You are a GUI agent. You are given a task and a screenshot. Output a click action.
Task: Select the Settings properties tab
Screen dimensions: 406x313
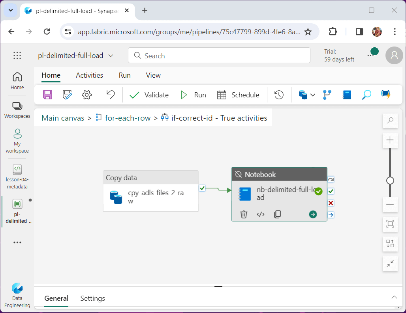click(x=92, y=298)
